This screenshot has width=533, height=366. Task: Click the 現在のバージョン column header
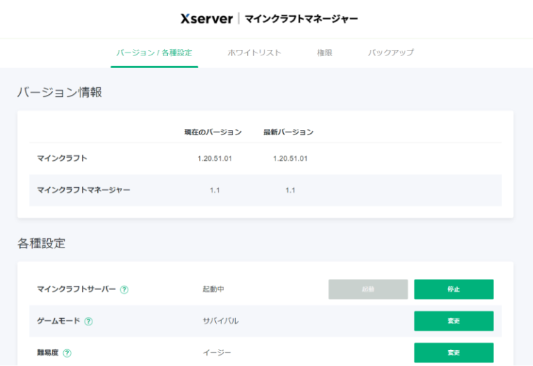click(x=213, y=132)
